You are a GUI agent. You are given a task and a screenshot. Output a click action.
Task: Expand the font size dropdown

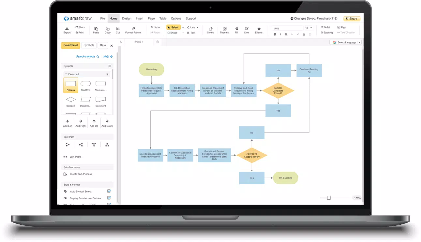(x=311, y=28)
